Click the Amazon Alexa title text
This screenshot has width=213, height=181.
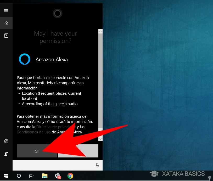click(52, 59)
